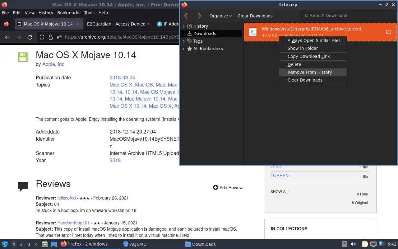Viewport: 398px width, 249px height.
Task: Switch to workspace 4 in pager
Action: tap(36, 244)
